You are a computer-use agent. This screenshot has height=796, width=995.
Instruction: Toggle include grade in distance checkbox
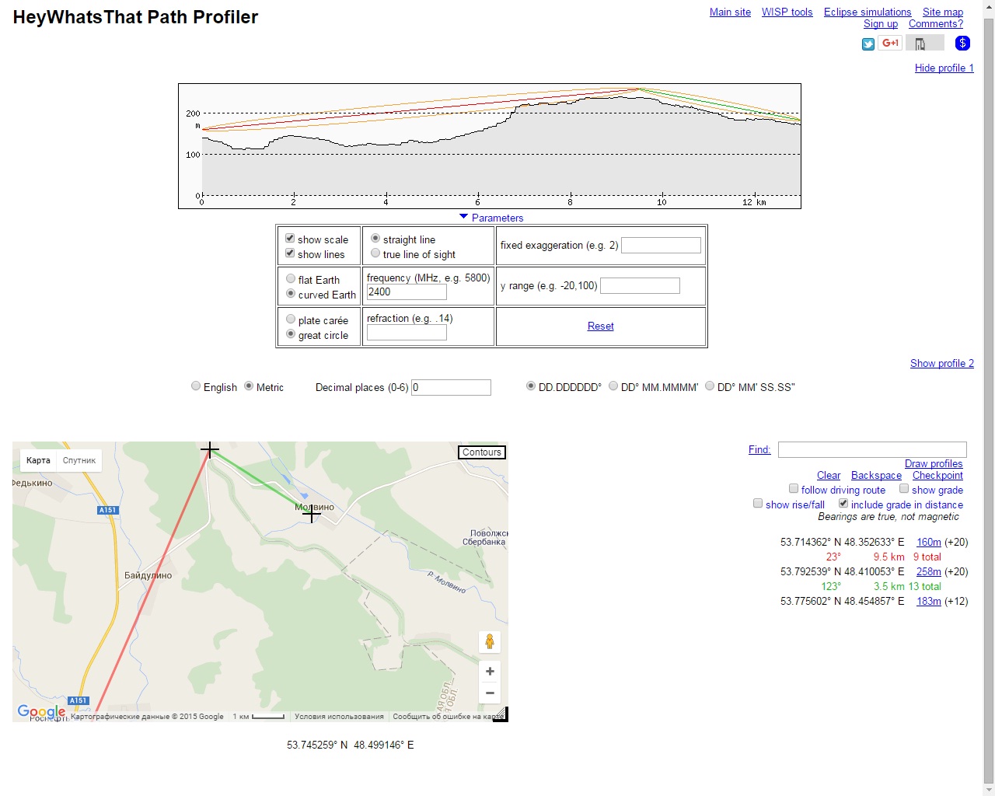coord(843,504)
